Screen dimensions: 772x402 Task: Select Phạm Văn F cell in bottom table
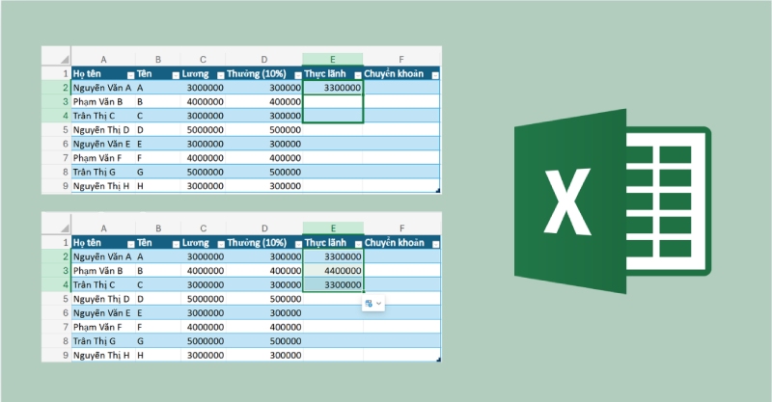tap(104, 327)
